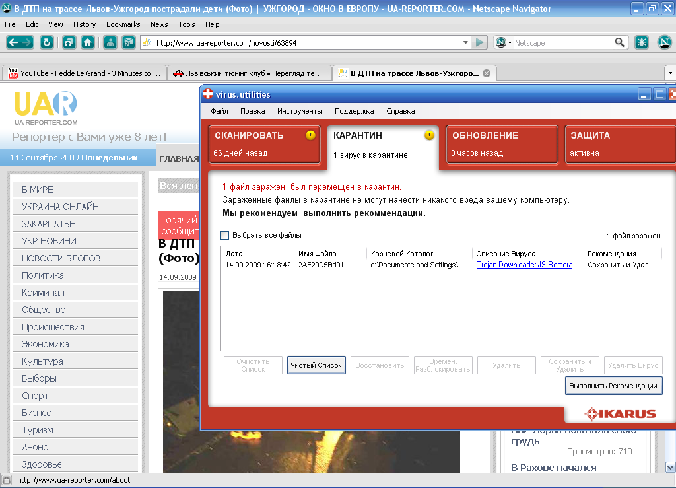Screen dimensions: 676x488
Task: Go back with the Netscape back arrow
Action: [13, 42]
